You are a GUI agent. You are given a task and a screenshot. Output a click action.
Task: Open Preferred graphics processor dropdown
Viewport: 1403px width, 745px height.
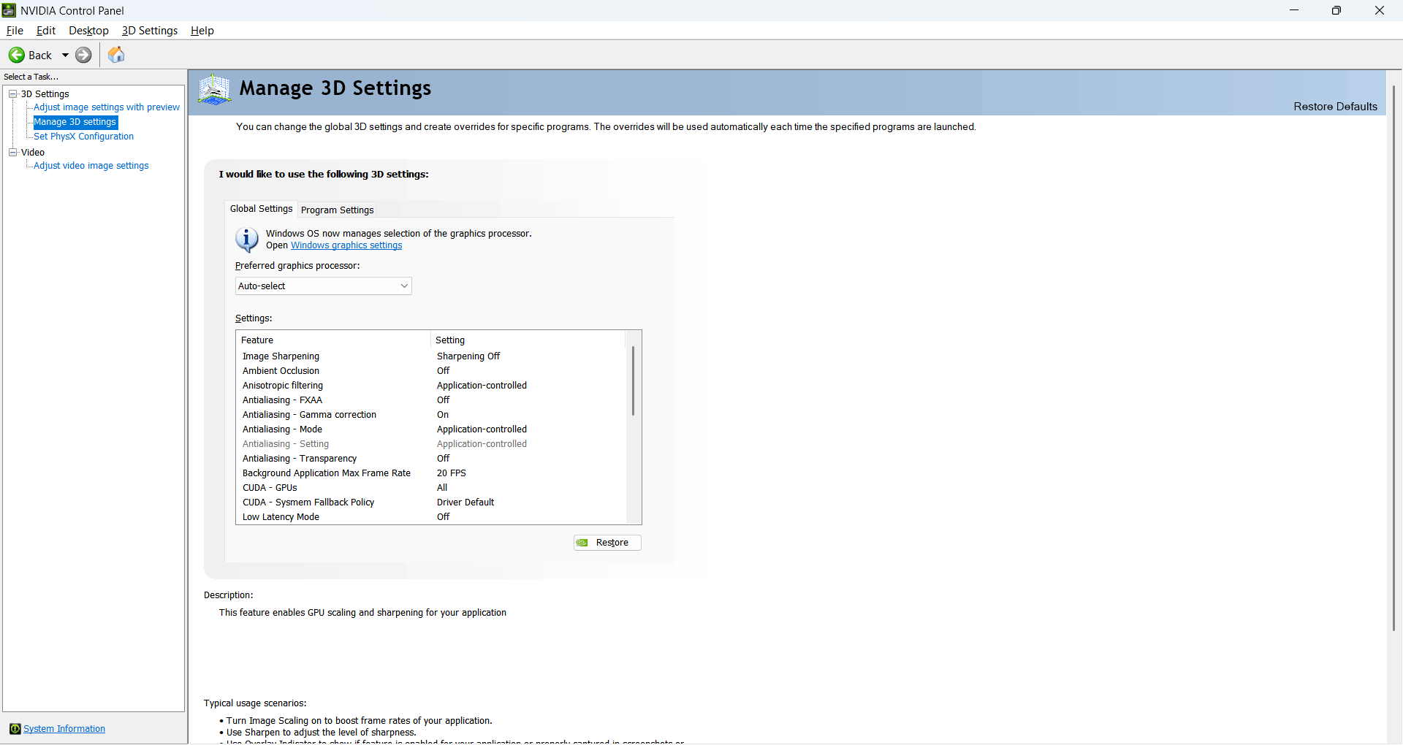[324, 286]
